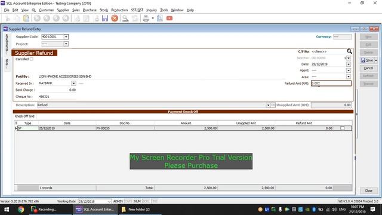Click the Bank Charge field
The image size is (382, 215).
click(57, 90)
